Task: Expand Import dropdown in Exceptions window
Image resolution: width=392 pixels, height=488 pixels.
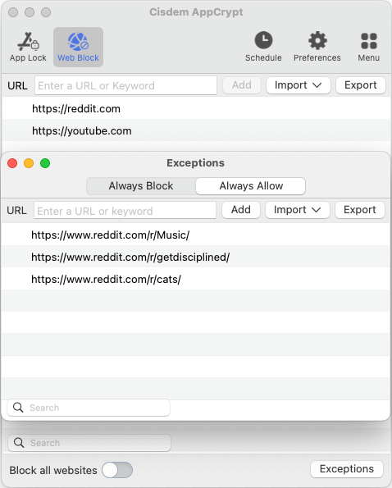Action: point(298,210)
